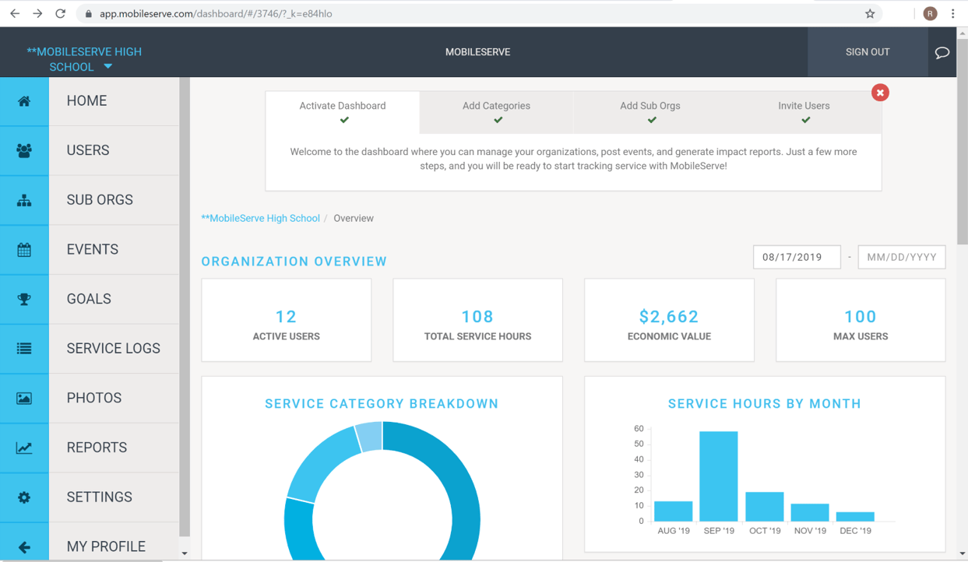The image size is (968, 562).
Task: Click the Sub Orgs hierarchy icon
Action: point(24,200)
